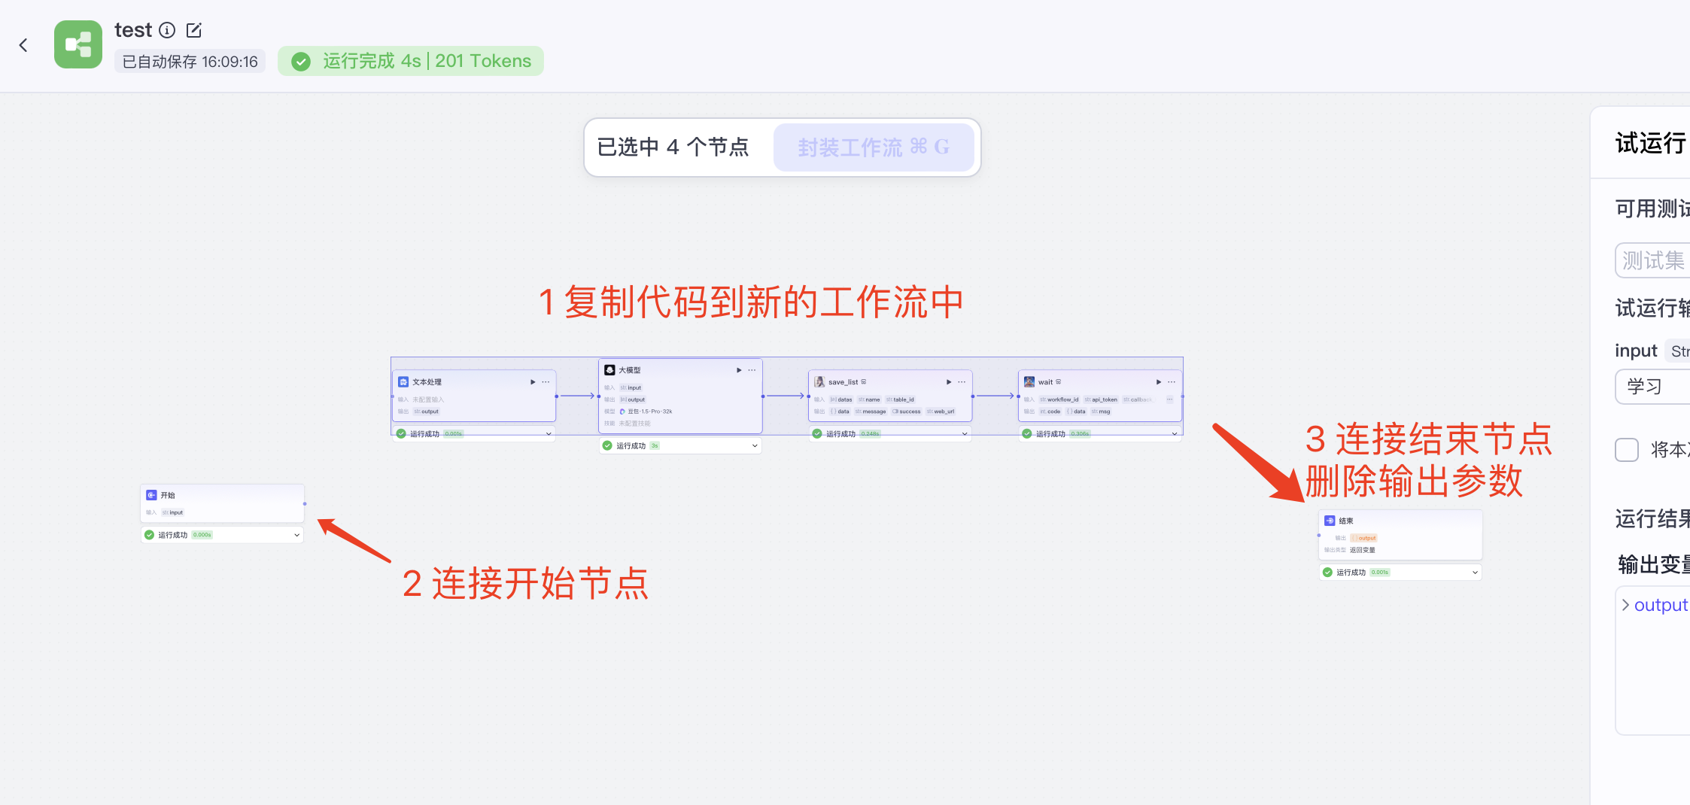Screen dimensions: 1690x805
Task: Click the 结束 node output variable tag
Action: [1363, 538]
